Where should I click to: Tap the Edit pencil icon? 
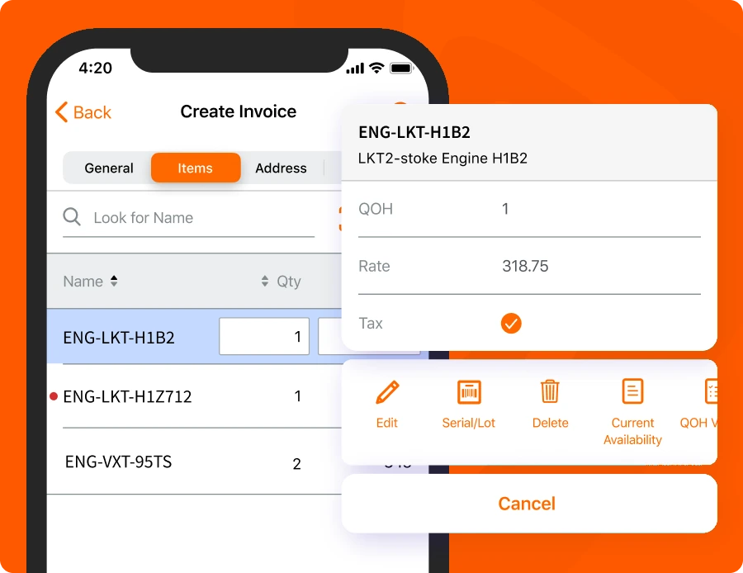[387, 392]
